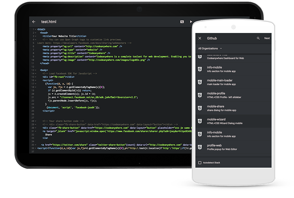Click the 'Your share button code' comment

point(63,121)
